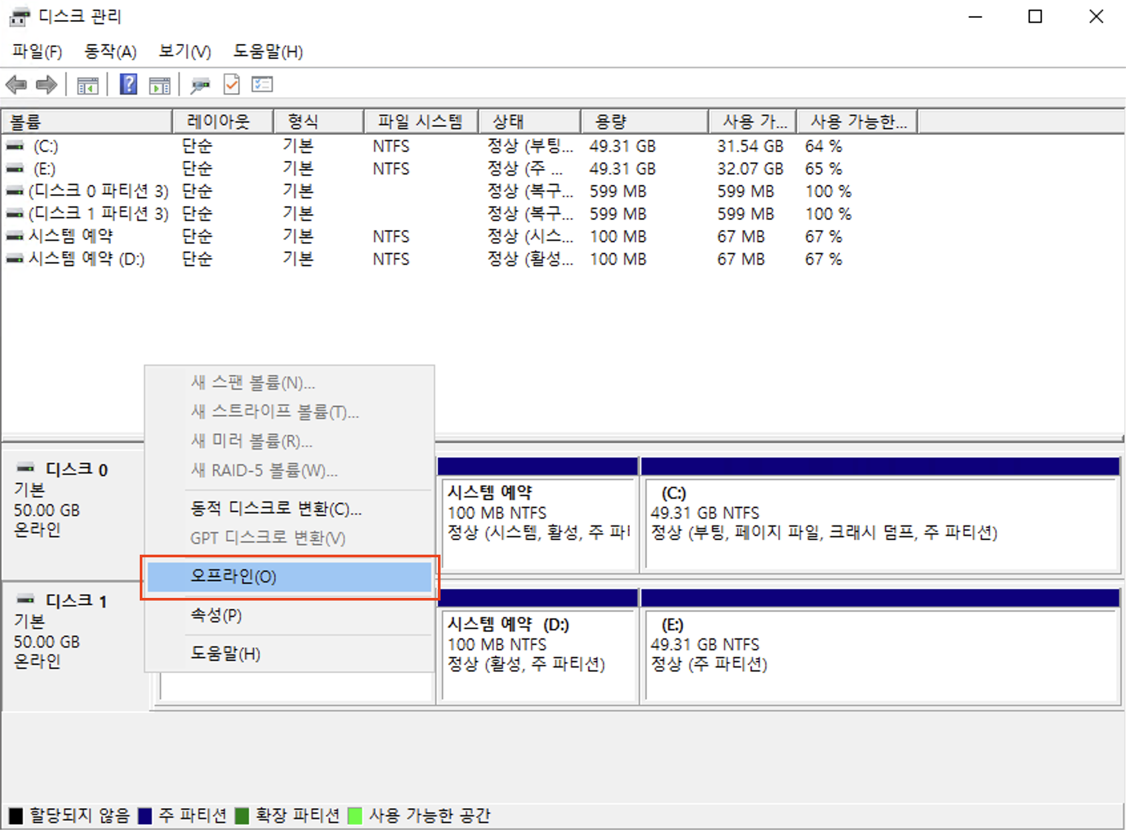This screenshot has width=1126, height=830.
Task: Show or hide the console tree icon
Action: coord(88,85)
